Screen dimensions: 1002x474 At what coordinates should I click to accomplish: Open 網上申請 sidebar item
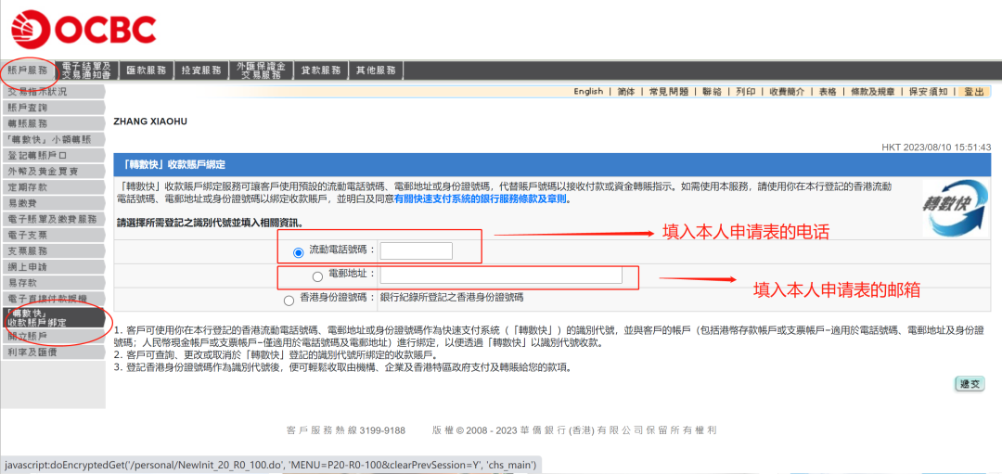[53, 267]
